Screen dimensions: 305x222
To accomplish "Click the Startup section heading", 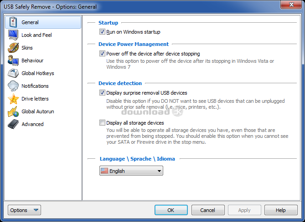I will coord(109,23).
